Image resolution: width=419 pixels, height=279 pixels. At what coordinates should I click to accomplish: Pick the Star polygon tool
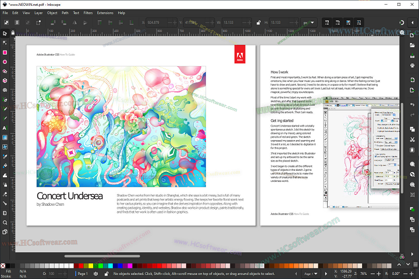pos(5,71)
